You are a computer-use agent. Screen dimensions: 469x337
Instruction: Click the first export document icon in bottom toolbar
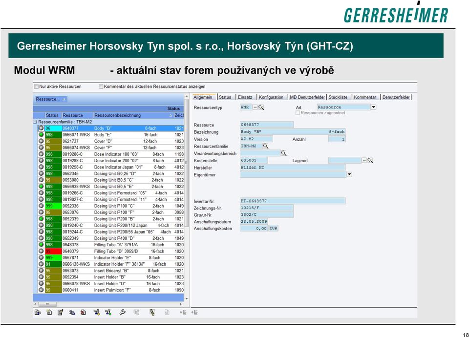[38, 313]
